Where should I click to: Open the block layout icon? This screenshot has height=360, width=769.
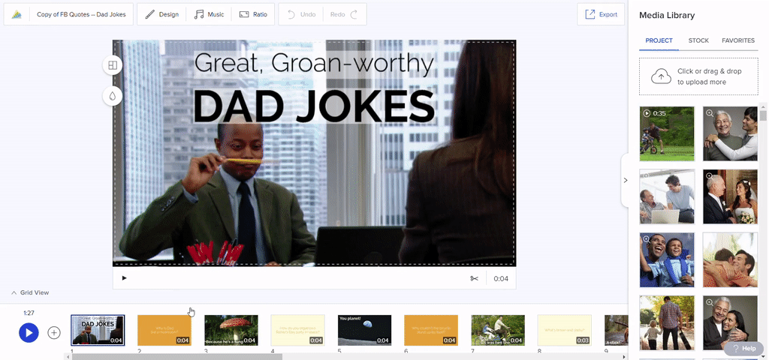pyautogui.click(x=113, y=65)
